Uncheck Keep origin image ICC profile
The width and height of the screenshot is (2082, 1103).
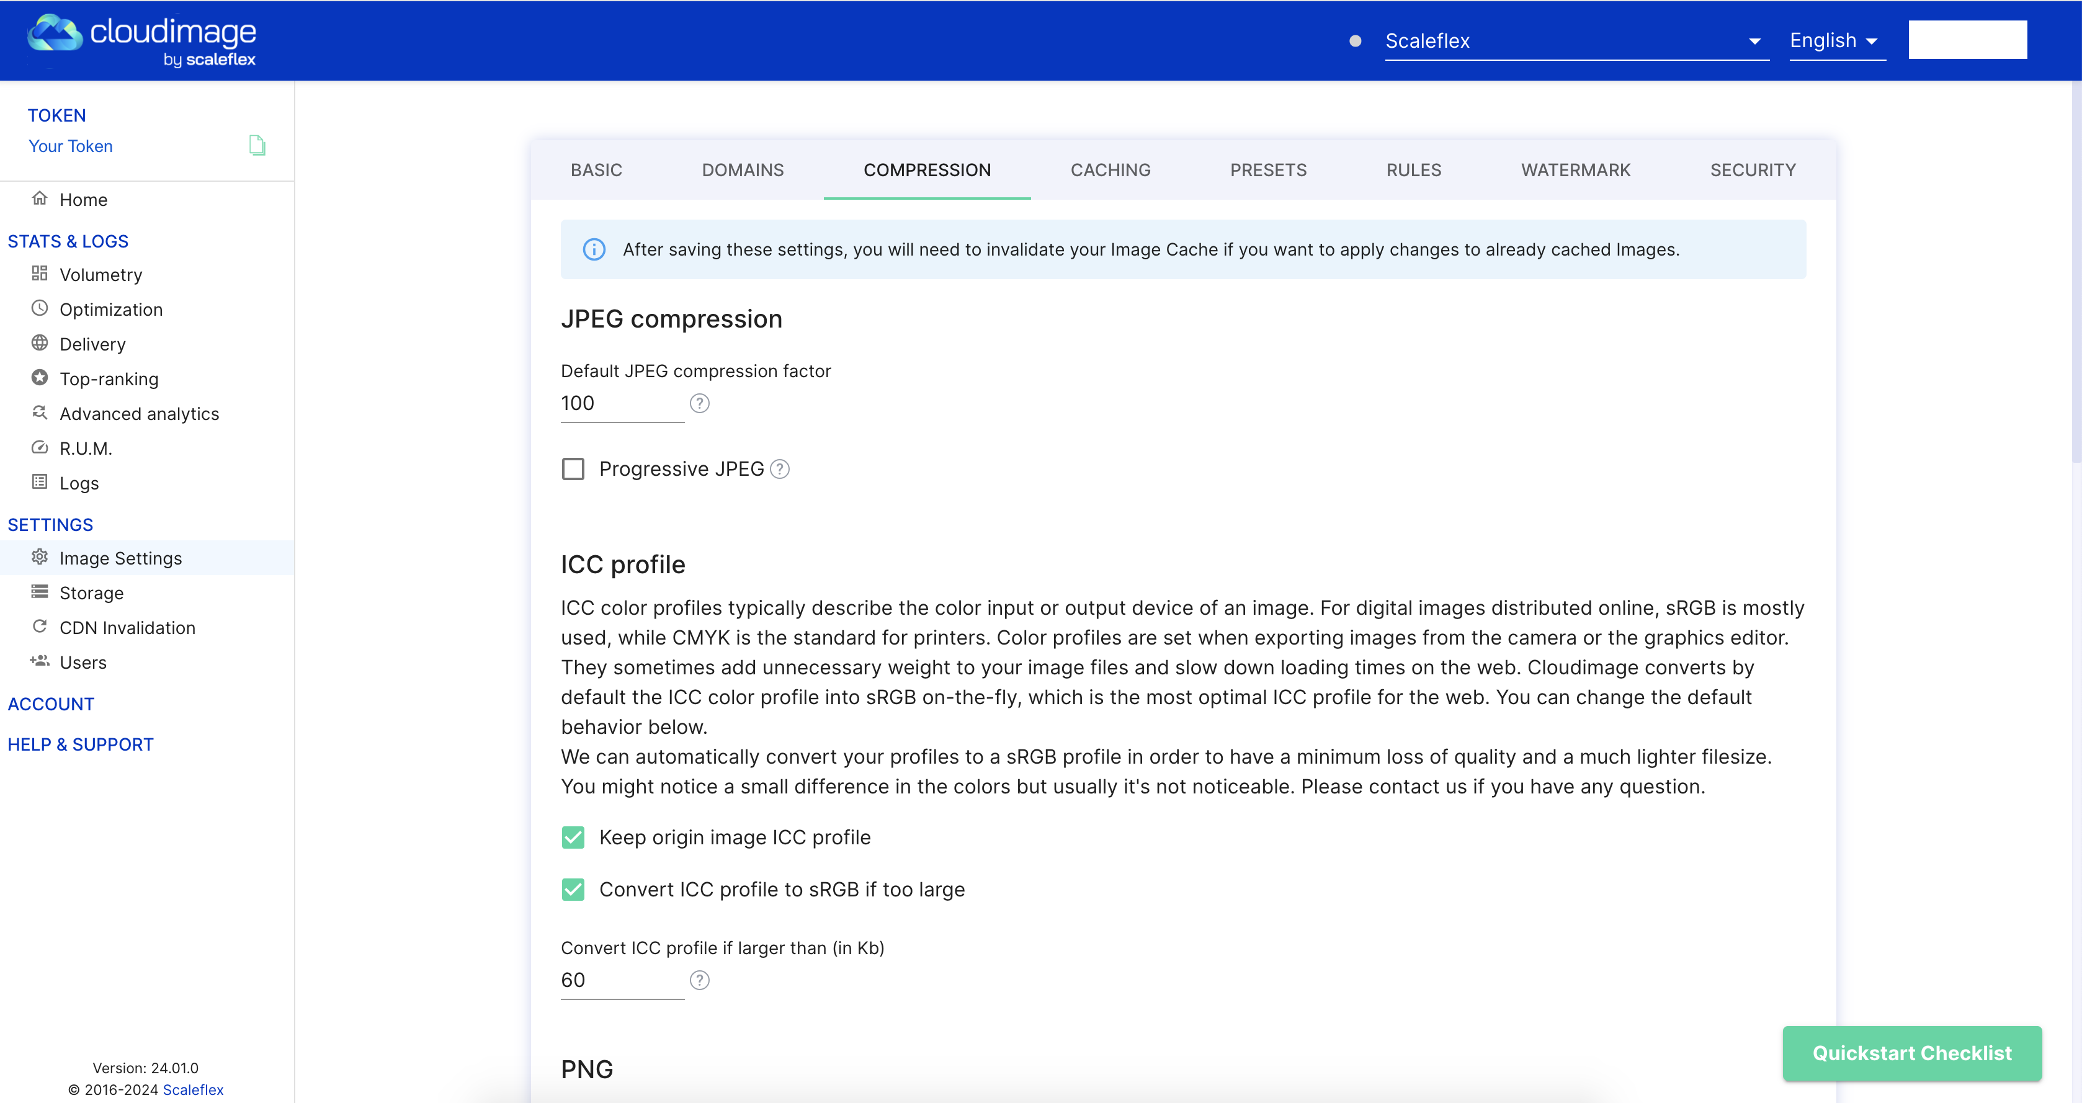click(573, 837)
